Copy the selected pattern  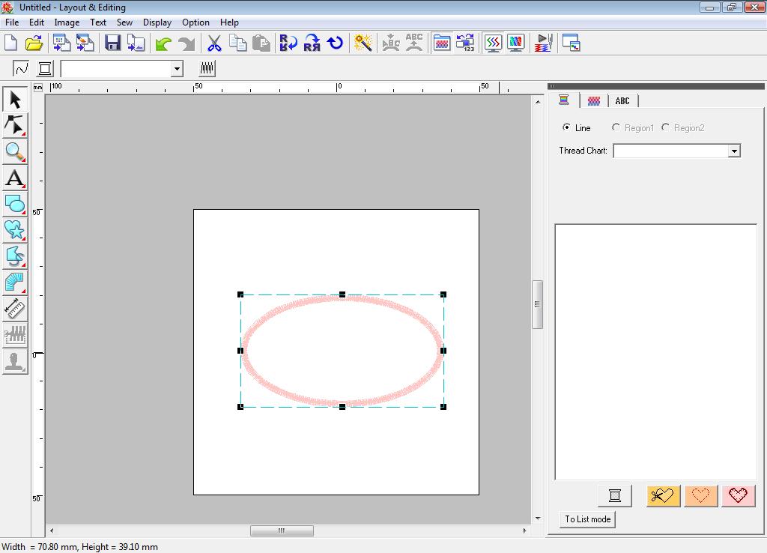(237, 43)
